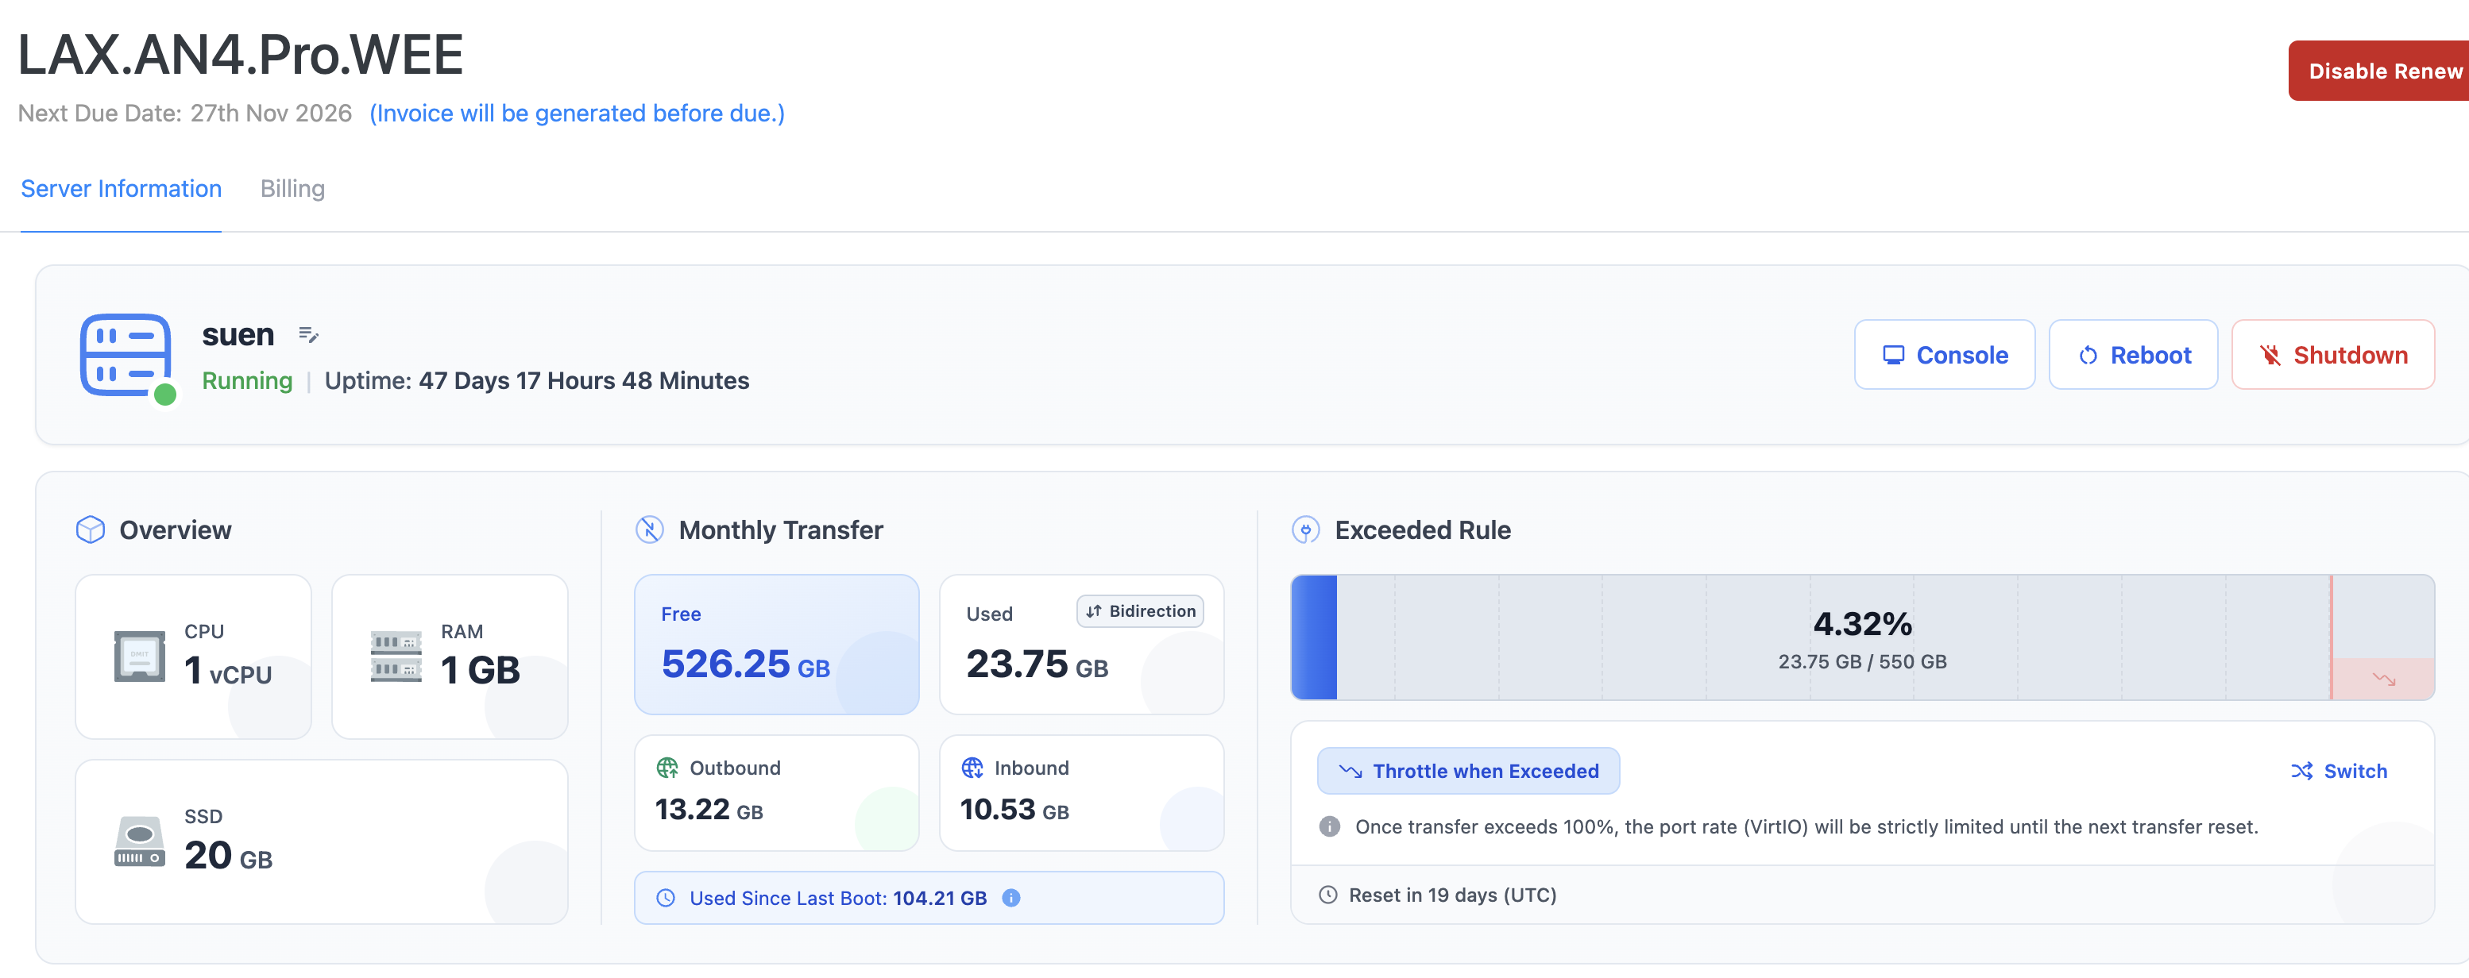Open the server Console
Image resolution: width=2469 pixels, height=978 pixels.
[x=1944, y=354]
